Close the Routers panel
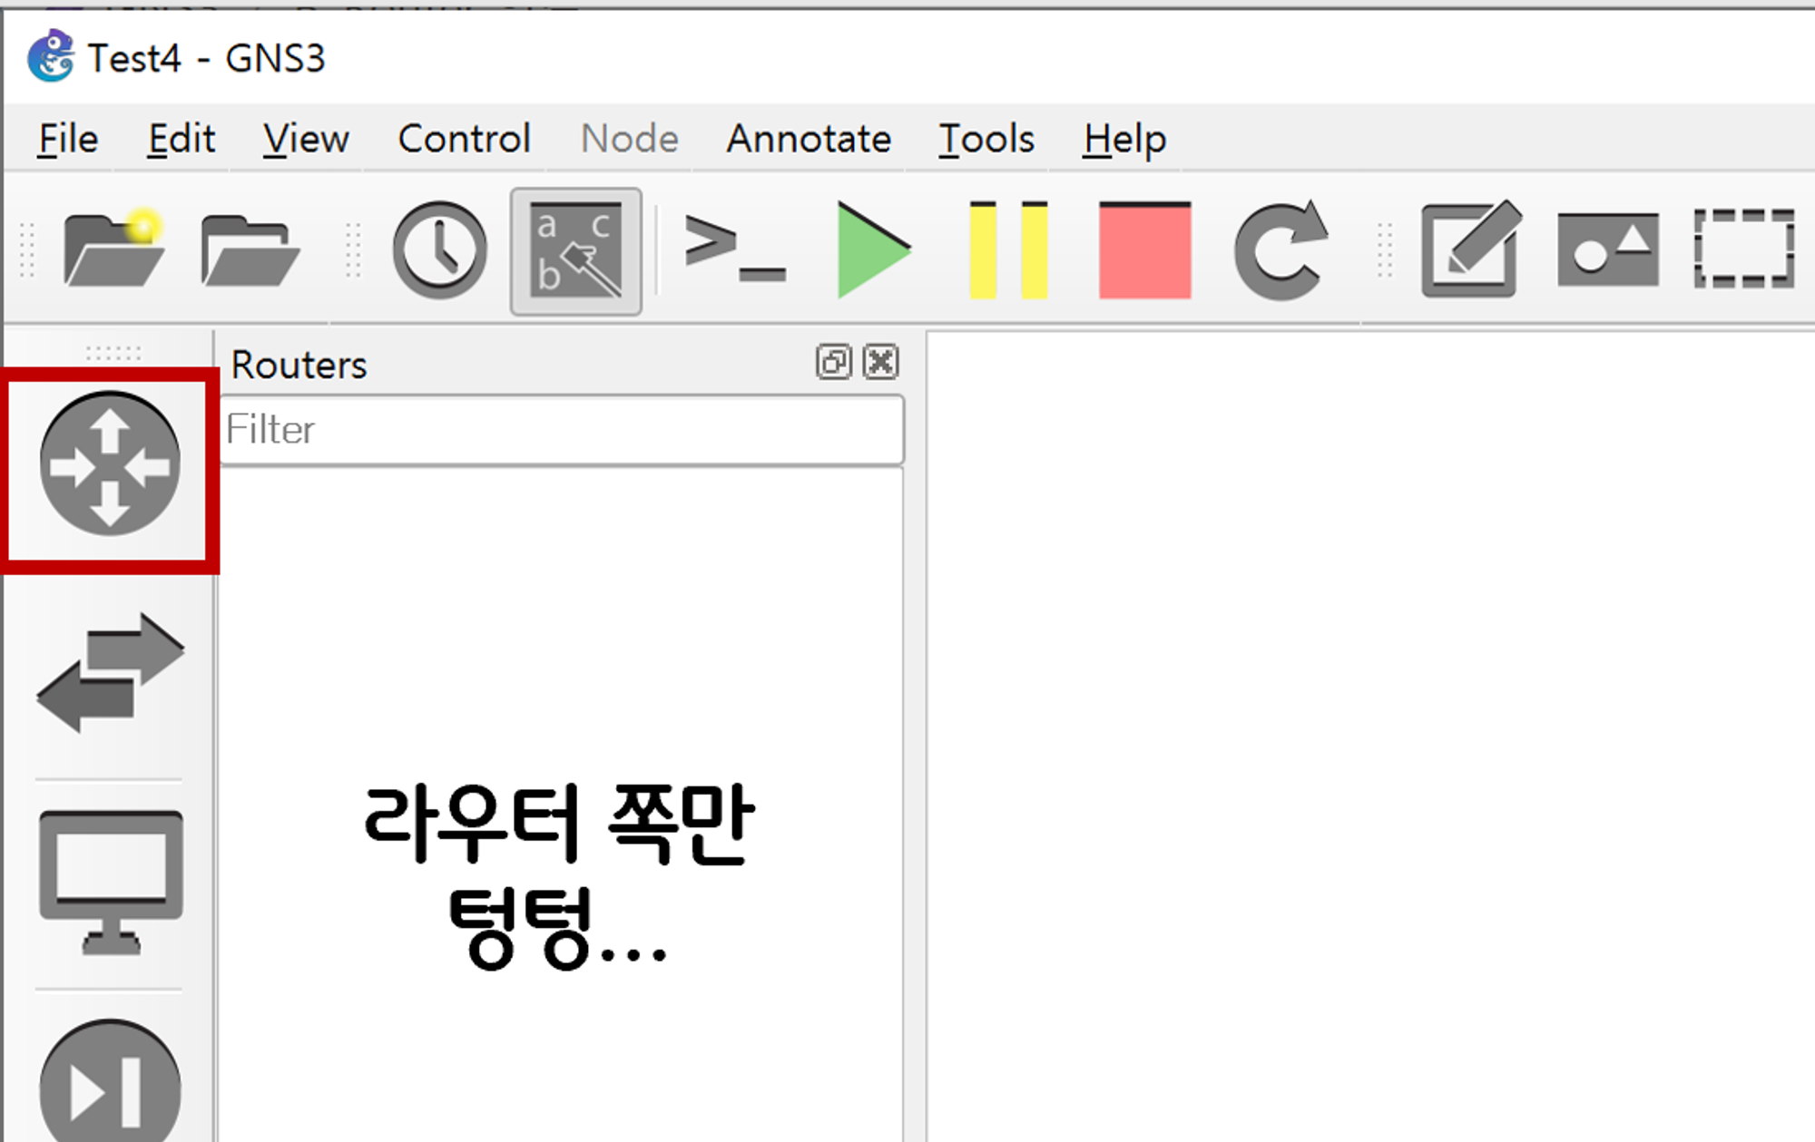Image resolution: width=1815 pixels, height=1142 pixels. tap(880, 362)
